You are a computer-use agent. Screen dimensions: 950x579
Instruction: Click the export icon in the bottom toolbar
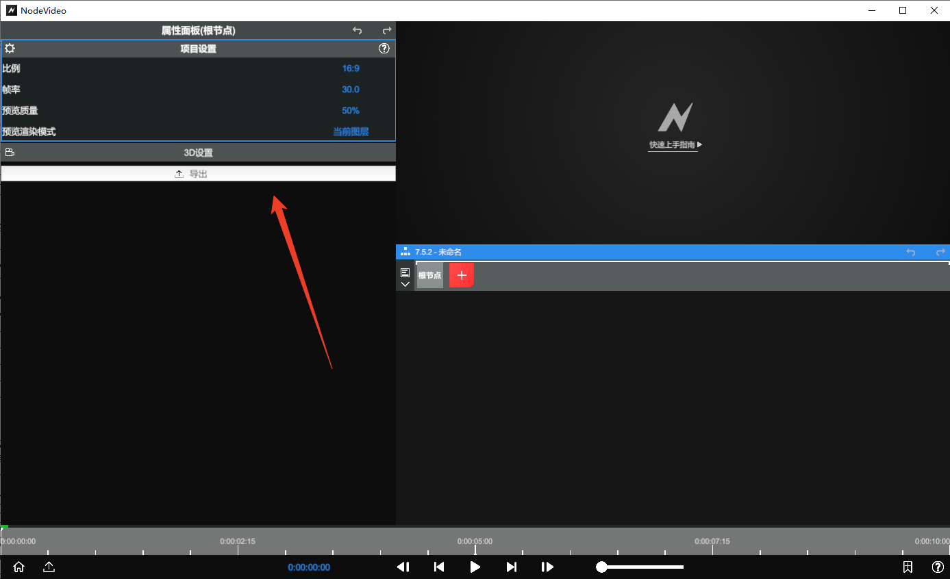click(x=49, y=567)
